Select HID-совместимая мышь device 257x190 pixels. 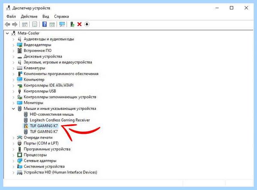52,115
